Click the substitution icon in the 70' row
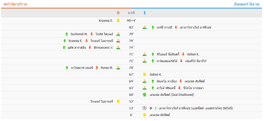This screenshot has height=121, width=264. [x=118, y=68]
